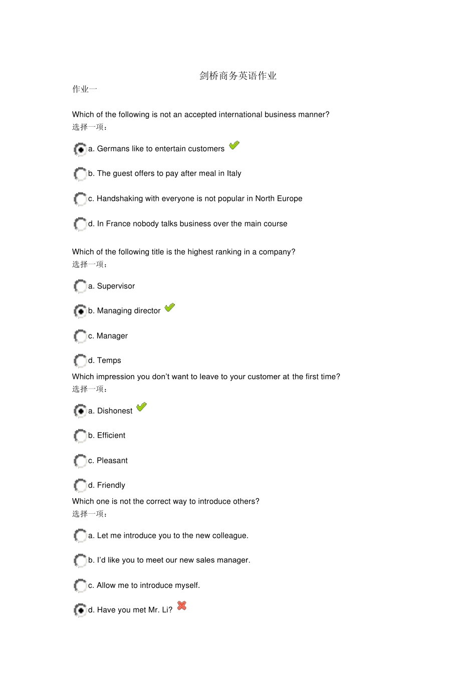Pick 'In France nobody talks business' radio button
Viewport: 476px width, 673px height.
(80, 224)
